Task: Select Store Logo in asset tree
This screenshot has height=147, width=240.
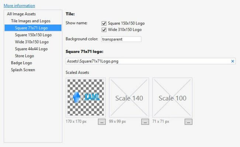Action: 24,56
